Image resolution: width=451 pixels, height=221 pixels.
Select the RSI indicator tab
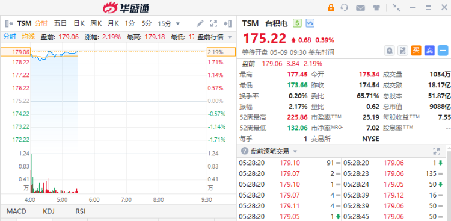coord(81,211)
